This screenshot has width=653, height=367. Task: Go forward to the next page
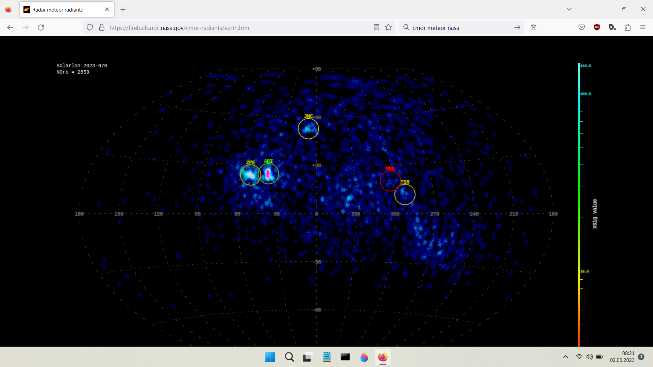26,28
